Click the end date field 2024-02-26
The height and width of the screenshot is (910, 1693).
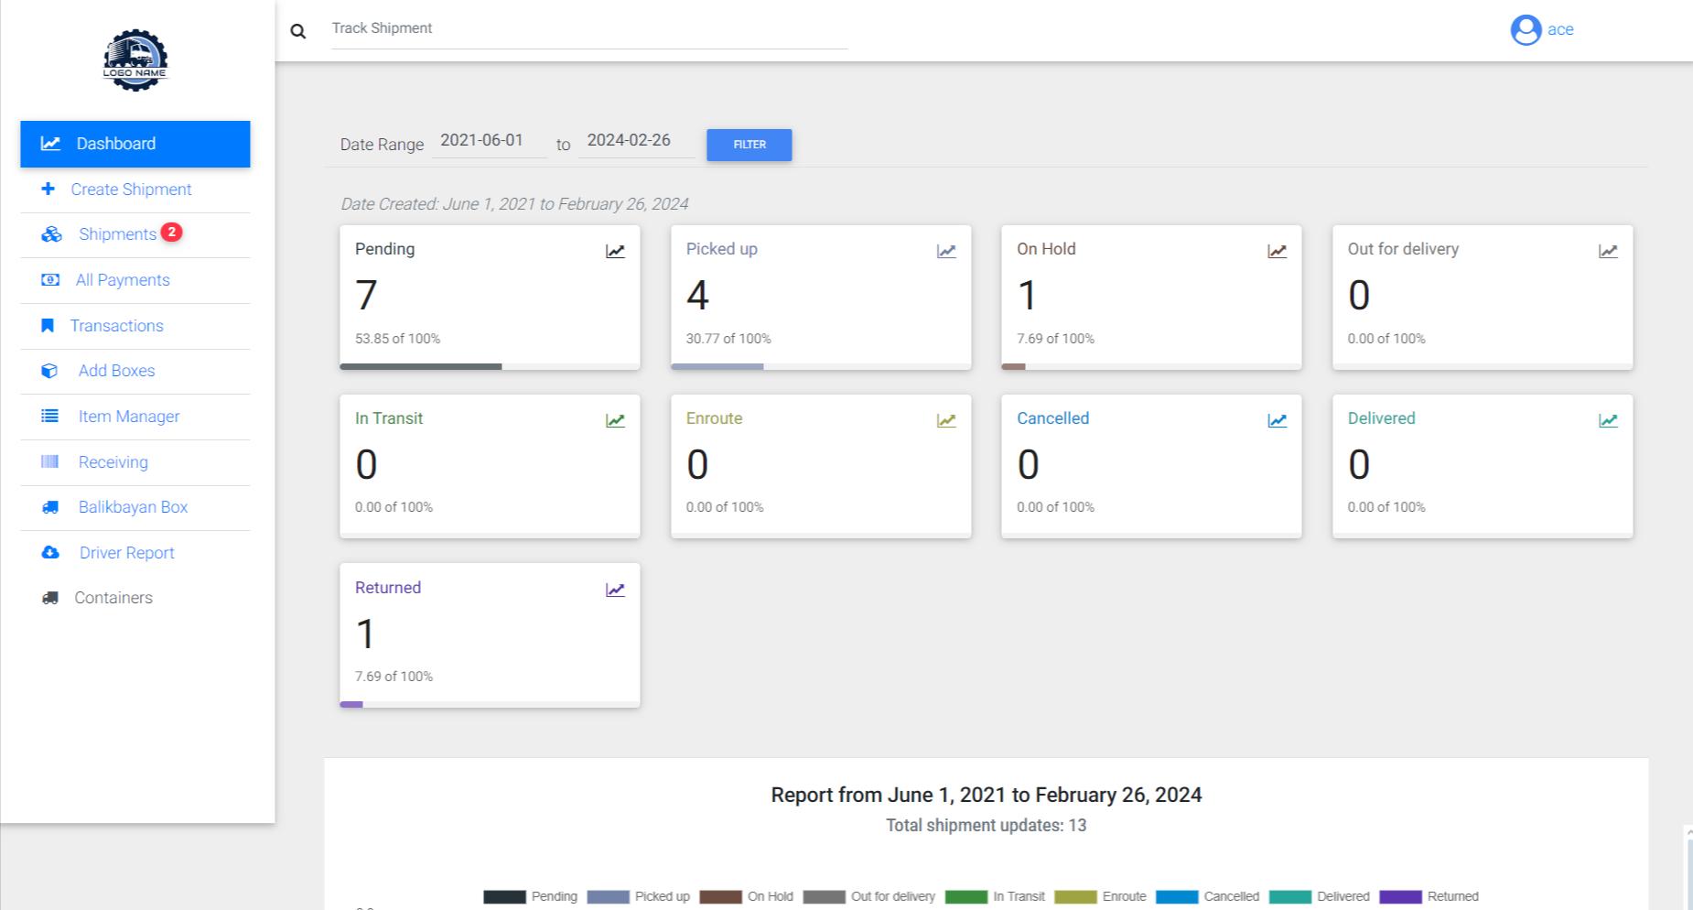(636, 141)
